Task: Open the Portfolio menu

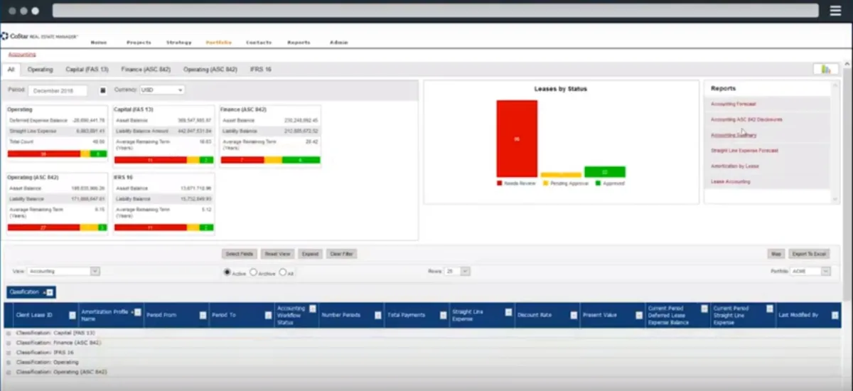Action: click(219, 43)
